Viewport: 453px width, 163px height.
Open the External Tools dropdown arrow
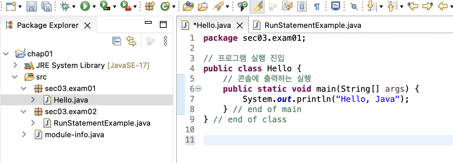coord(135,6)
